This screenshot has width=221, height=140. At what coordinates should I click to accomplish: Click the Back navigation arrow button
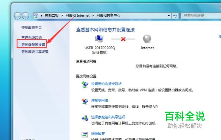(18, 16)
